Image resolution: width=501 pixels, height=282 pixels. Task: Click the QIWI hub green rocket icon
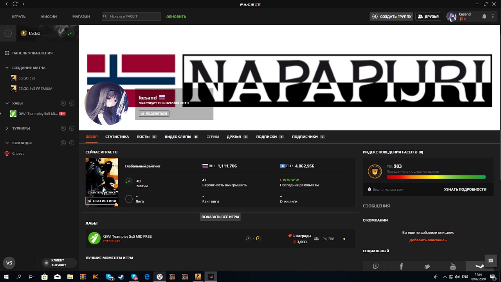pyautogui.click(x=94, y=238)
